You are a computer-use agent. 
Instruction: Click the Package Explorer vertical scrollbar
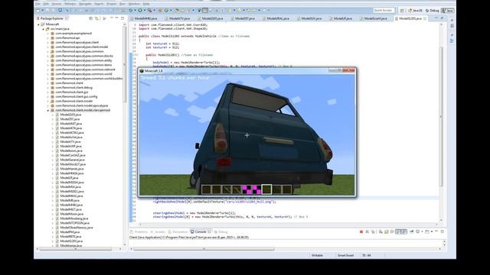(125, 64)
